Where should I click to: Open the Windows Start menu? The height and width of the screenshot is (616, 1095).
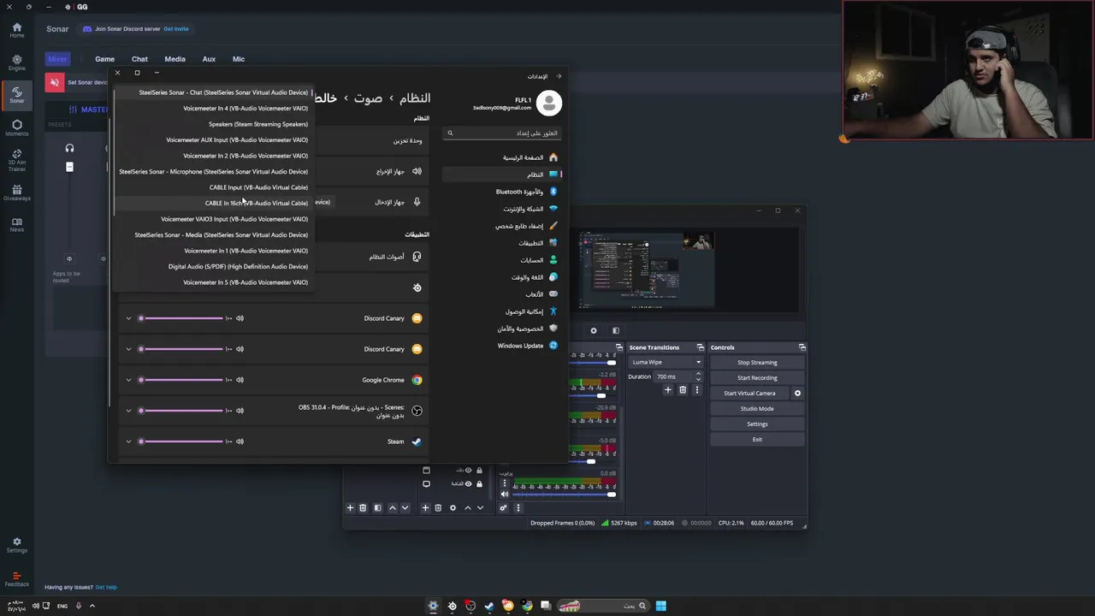(x=660, y=606)
